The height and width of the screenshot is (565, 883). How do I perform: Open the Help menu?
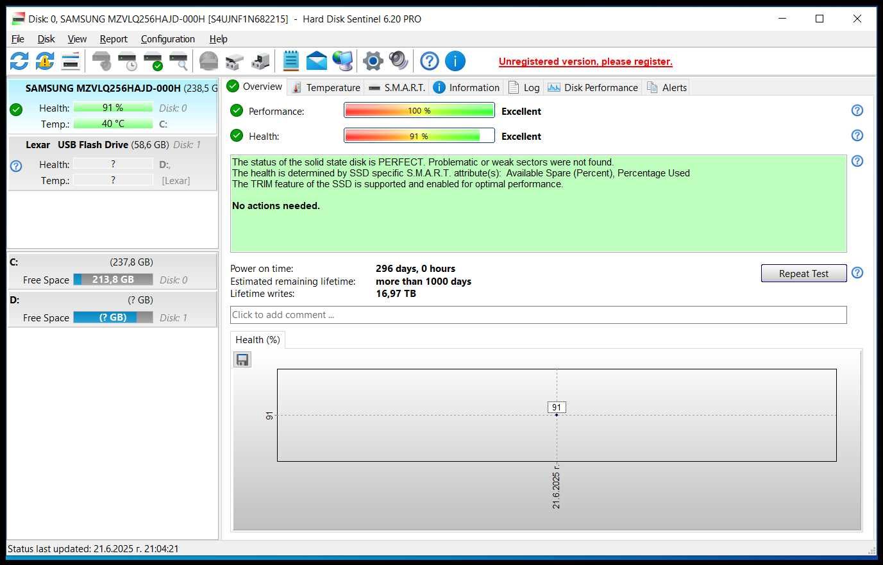coord(219,39)
